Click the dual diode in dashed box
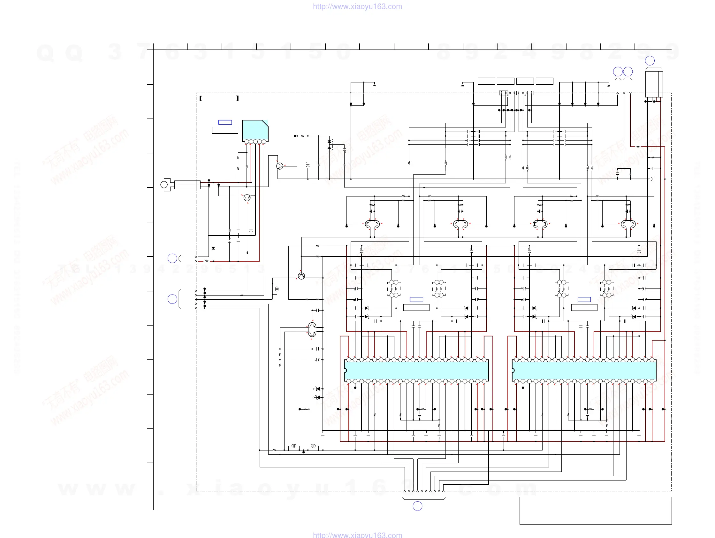 [329, 144]
